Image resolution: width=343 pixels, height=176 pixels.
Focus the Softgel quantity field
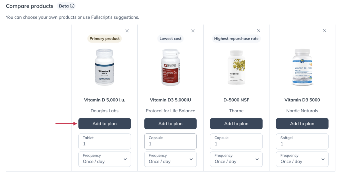coord(302,141)
